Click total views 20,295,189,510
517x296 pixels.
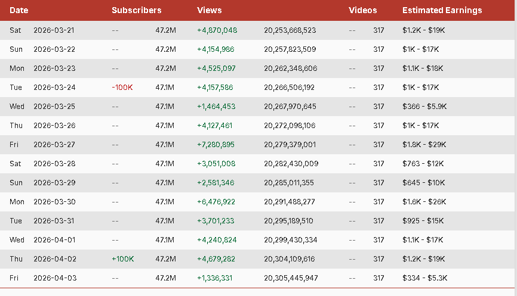tap(288, 221)
